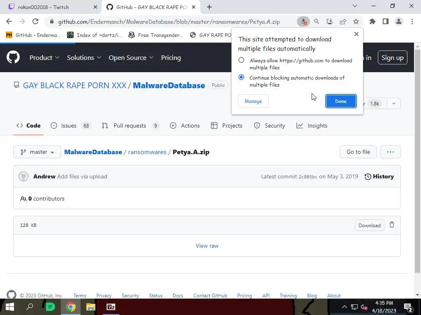Viewport: 421px width, 315px height.
Task: Open the master branch selector
Action: point(37,152)
